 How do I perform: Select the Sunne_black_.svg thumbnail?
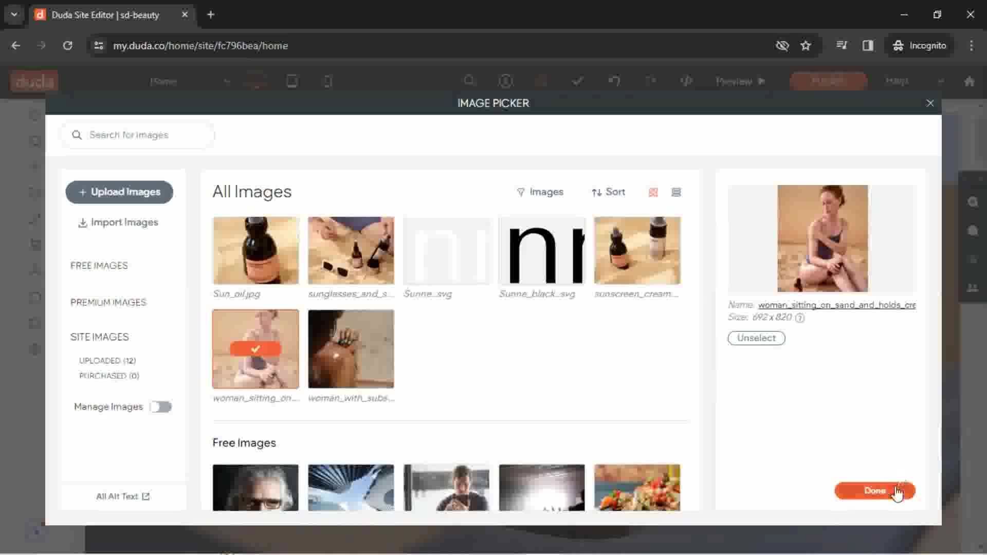[x=542, y=251]
